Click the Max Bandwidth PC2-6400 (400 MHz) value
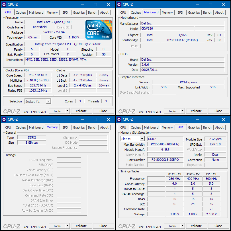 (x=165, y=145)
